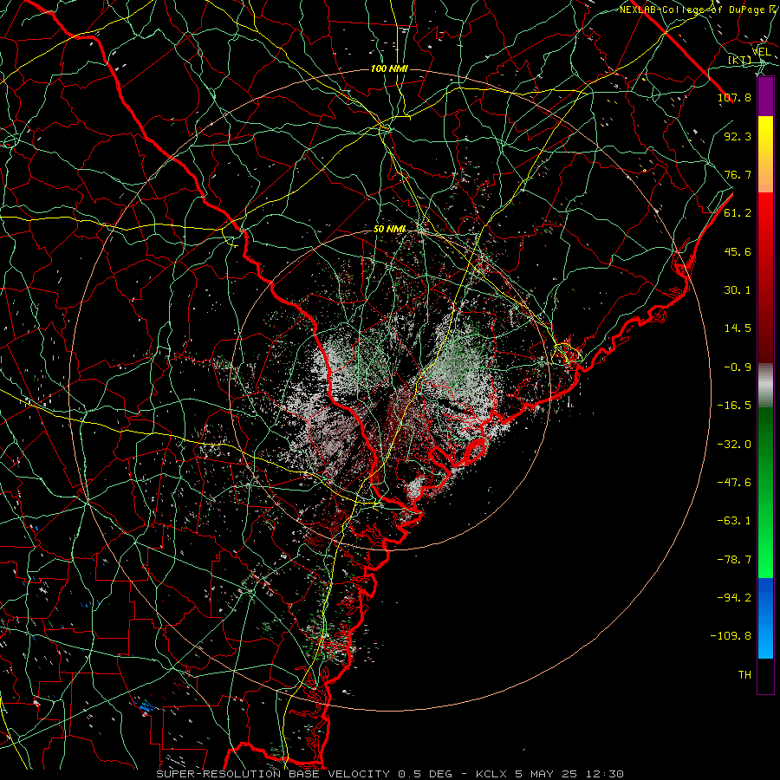The height and width of the screenshot is (780, 780).
Task: Click the TH threshold label
Action: point(744,675)
